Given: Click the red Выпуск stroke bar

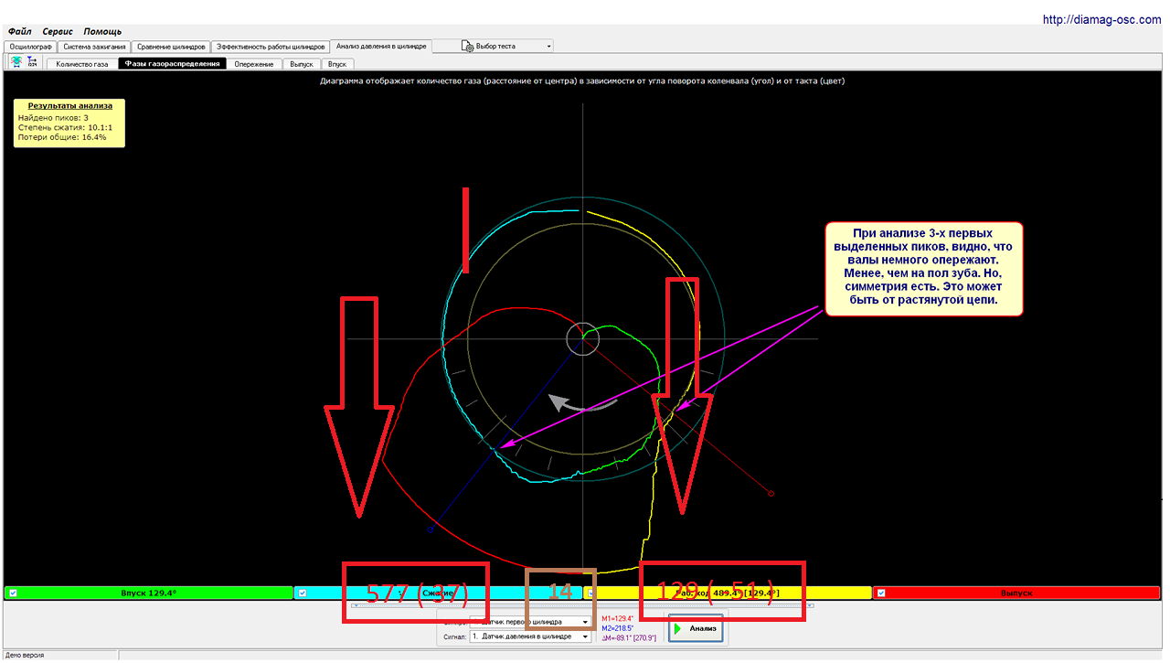Looking at the screenshot, I should click(x=1017, y=593).
